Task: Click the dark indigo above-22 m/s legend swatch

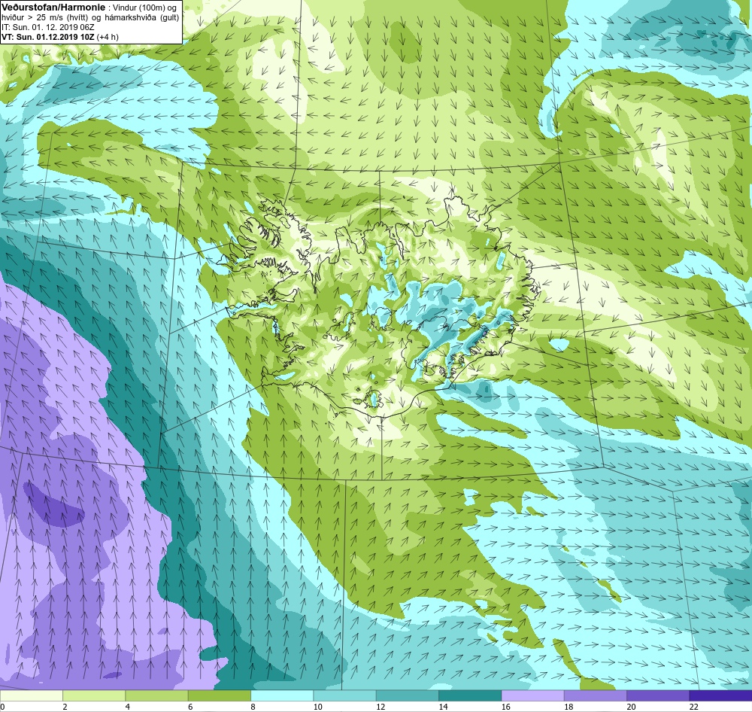Action: click(720, 695)
